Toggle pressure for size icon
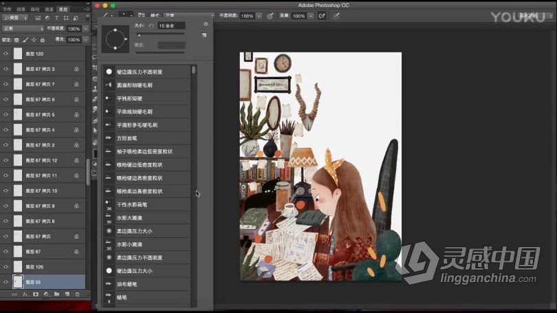The image size is (557, 313). click(336, 16)
